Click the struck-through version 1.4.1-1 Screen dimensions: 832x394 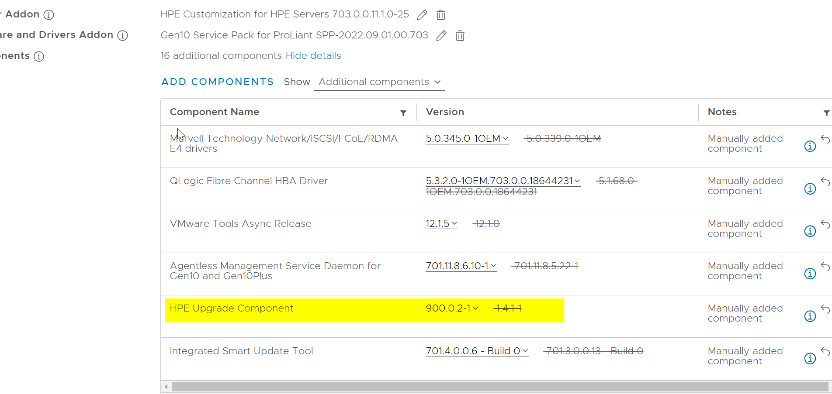507,308
